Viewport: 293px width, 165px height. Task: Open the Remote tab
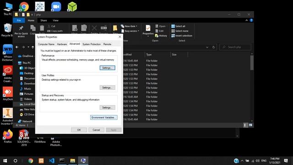tap(107, 44)
